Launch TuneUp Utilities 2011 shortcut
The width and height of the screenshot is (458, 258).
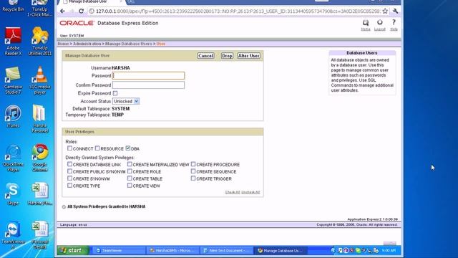(x=40, y=42)
